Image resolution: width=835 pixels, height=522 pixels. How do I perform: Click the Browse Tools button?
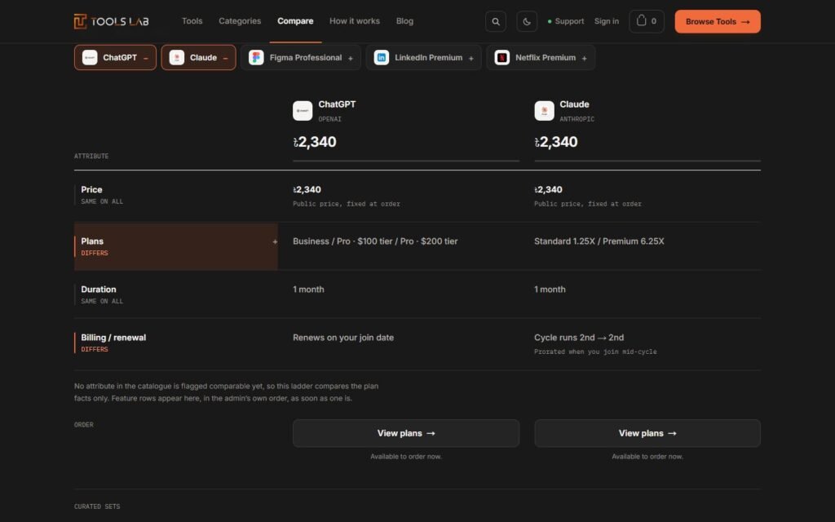[x=718, y=21]
